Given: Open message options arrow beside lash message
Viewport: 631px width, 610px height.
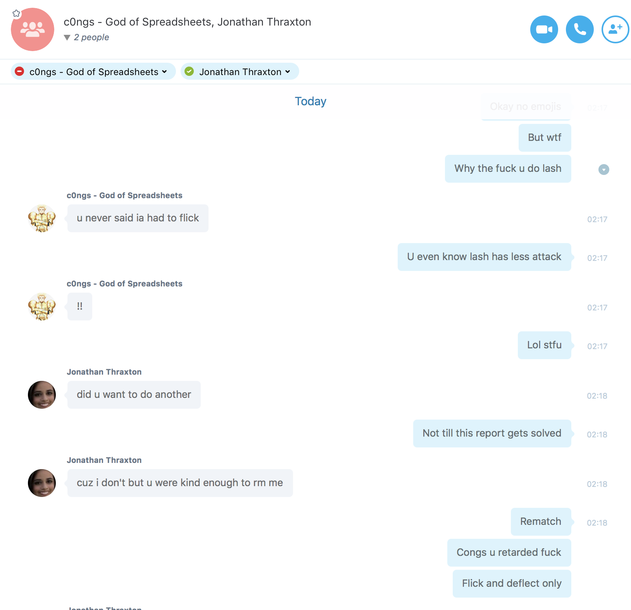Looking at the screenshot, I should [603, 170].
